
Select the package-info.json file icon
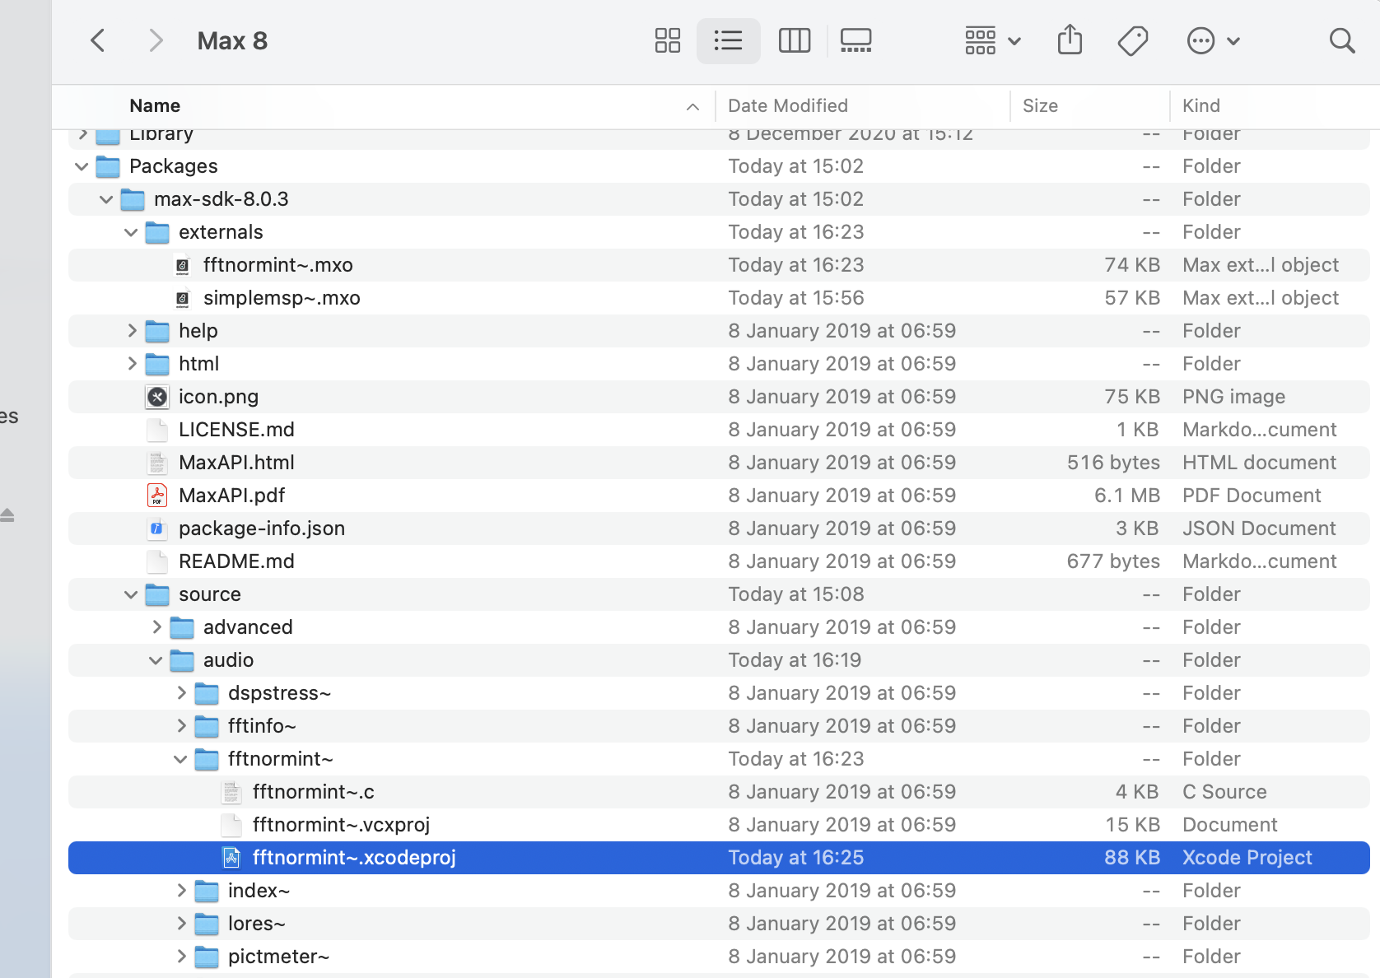[x=157, y=529]
